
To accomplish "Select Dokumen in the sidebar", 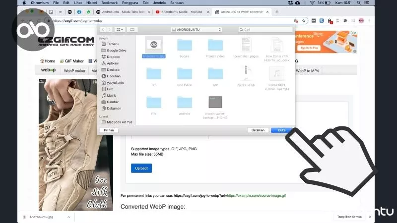I will point(111,108).
